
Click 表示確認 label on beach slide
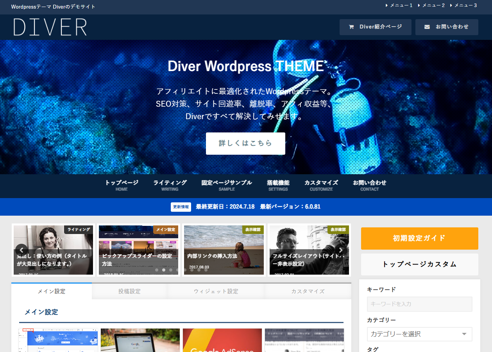253,230
